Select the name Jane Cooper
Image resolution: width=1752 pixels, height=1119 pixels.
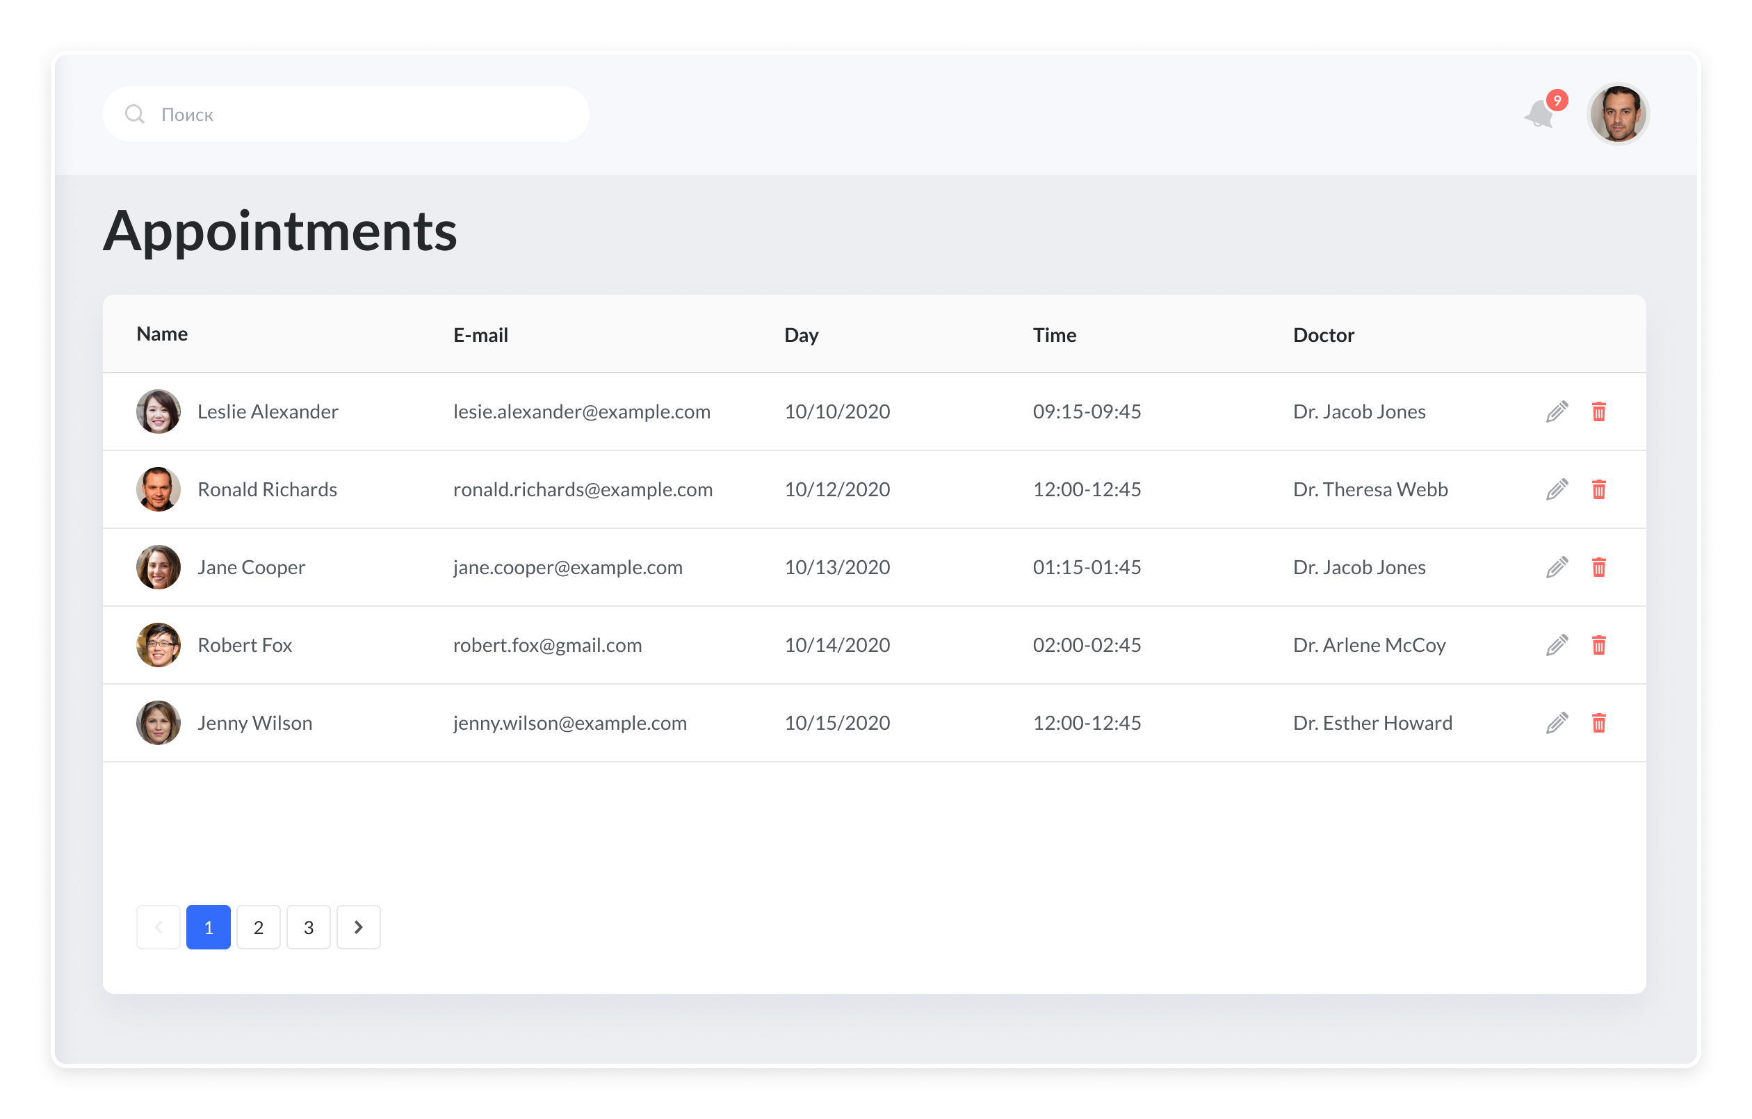(251, 568)
